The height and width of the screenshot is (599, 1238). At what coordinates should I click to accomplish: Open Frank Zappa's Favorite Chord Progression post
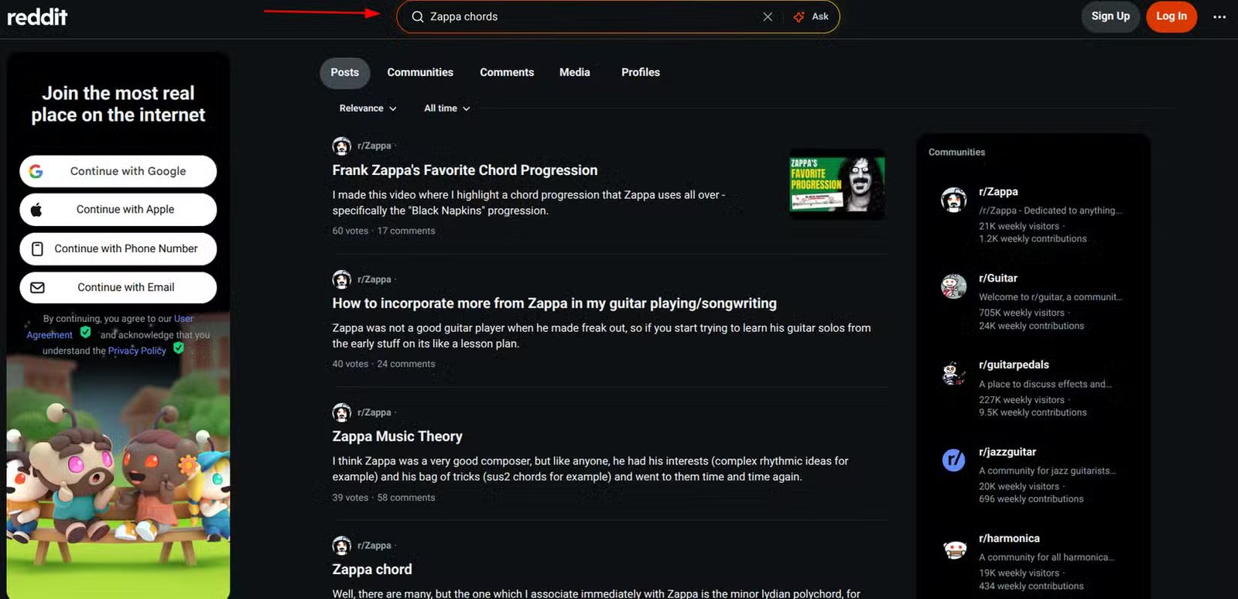pyautogui.click(x=465, y=170)
